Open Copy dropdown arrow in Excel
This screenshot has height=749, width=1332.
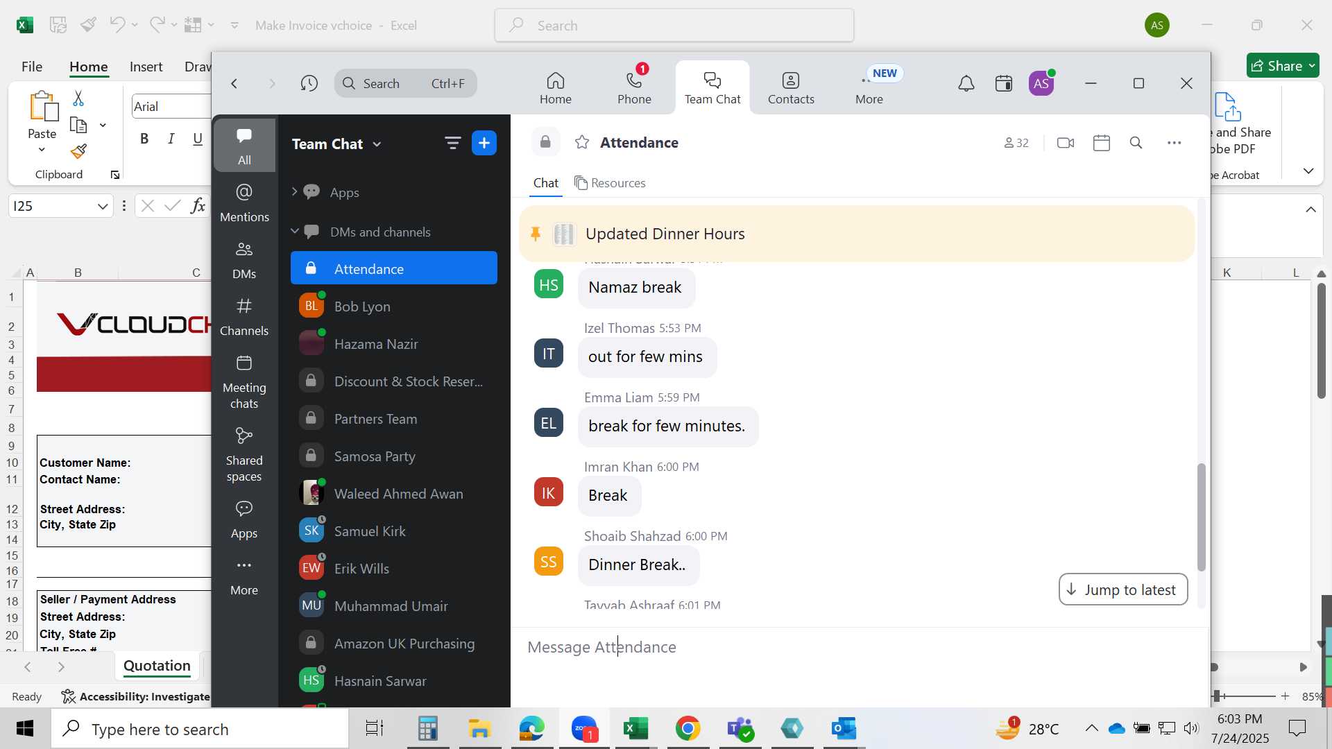[103, 126]
